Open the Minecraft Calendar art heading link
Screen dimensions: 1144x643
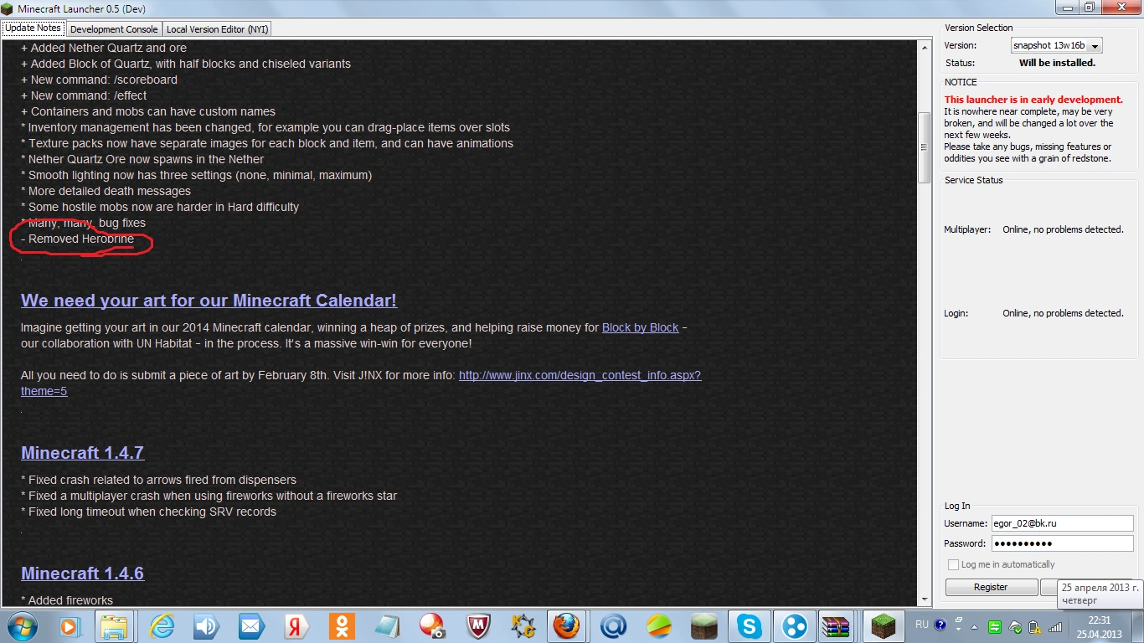click(x=209, y=301)
